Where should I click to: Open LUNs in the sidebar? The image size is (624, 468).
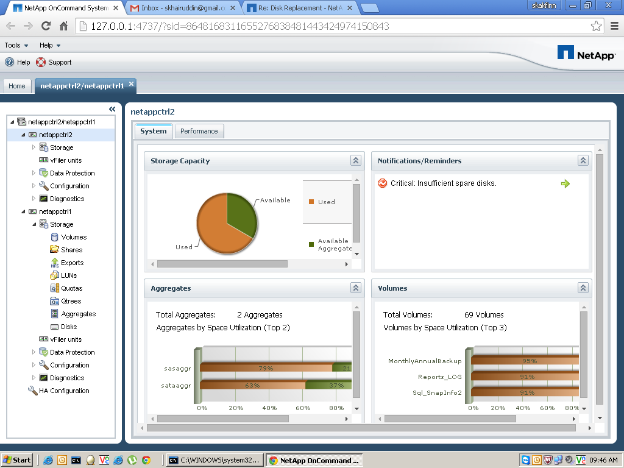(68, 275)
